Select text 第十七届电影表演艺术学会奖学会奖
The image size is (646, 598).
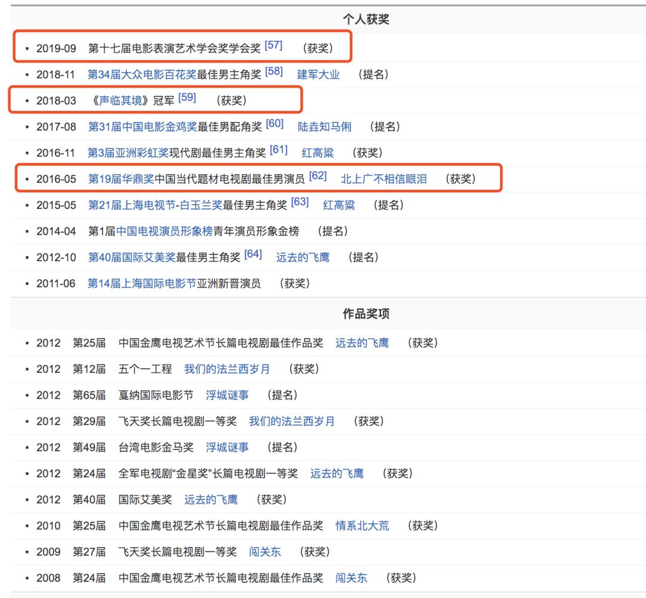point(175,48)
